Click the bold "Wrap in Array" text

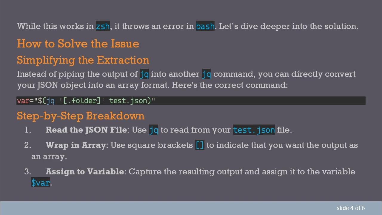(76, 145)
